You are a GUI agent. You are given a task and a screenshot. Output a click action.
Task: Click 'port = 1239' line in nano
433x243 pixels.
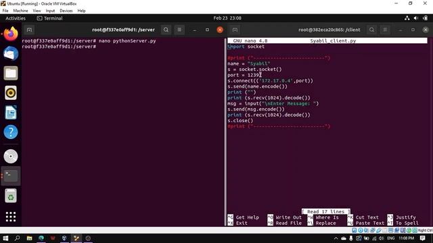tap(244, 75)
